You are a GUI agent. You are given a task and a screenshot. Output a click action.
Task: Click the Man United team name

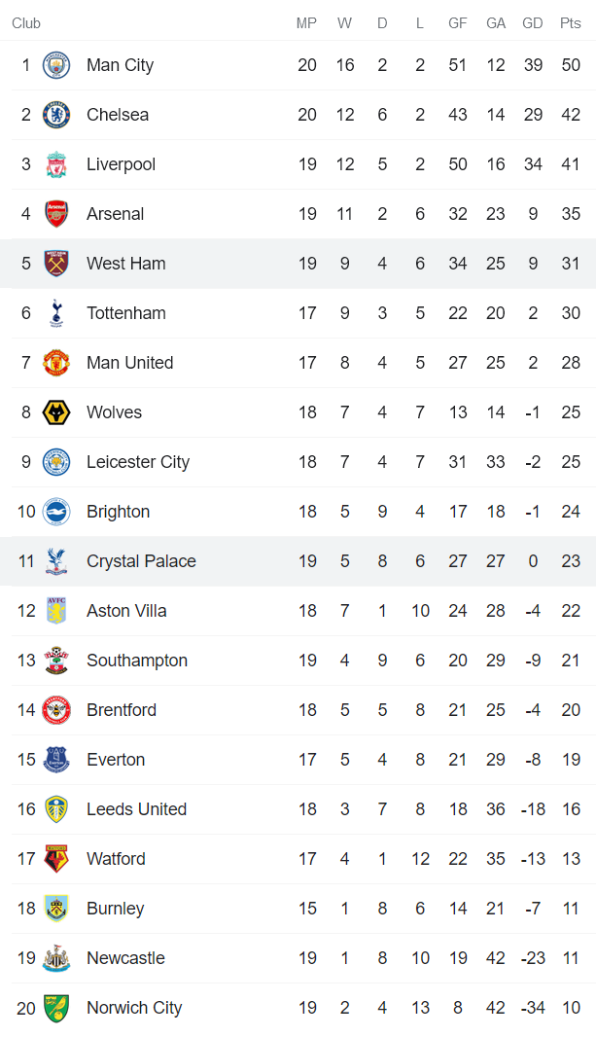click(x=129, y=363)
